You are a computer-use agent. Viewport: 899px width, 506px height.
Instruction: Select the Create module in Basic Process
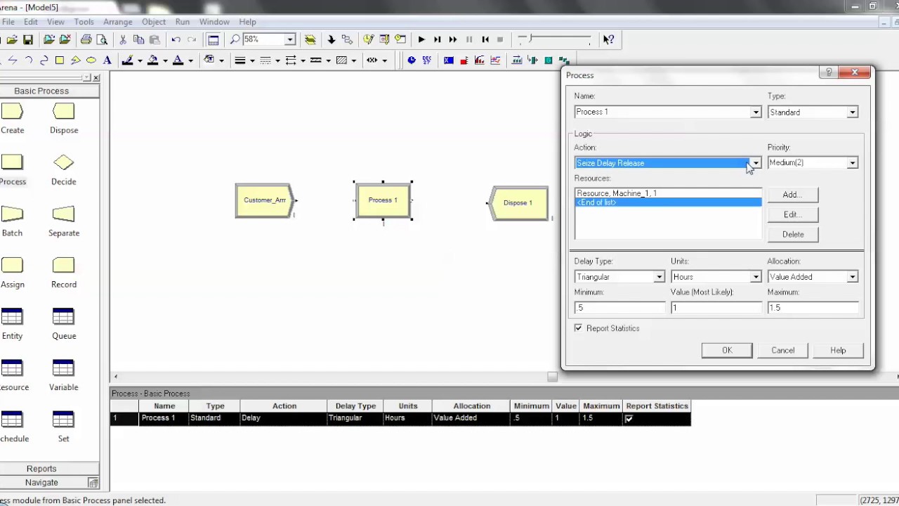[x=12, y=118]
